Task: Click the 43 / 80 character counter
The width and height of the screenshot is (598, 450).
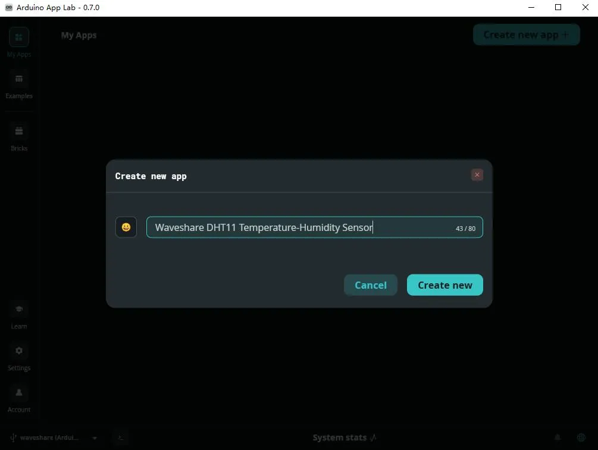Action: coord(465,229)
